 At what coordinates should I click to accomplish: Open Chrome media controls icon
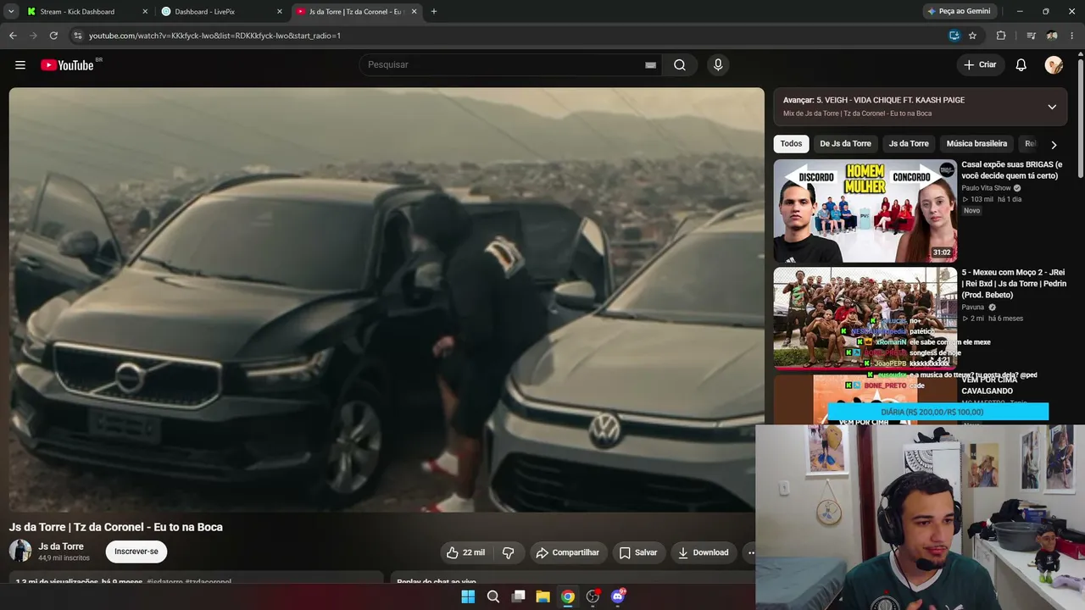[x=1031, y=36]
